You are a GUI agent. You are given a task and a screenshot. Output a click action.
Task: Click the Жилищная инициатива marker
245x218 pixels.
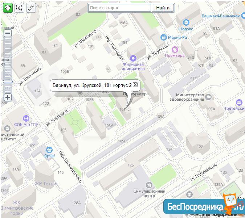pyautogui.click(x=133, y=58)
